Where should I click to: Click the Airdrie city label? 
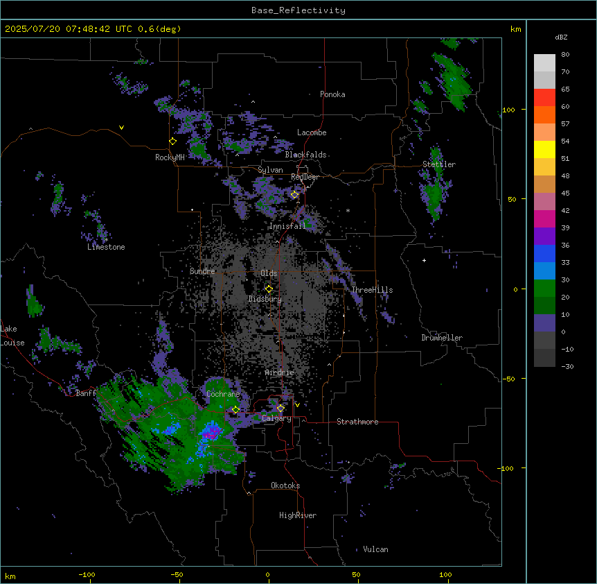click(280, 372)
